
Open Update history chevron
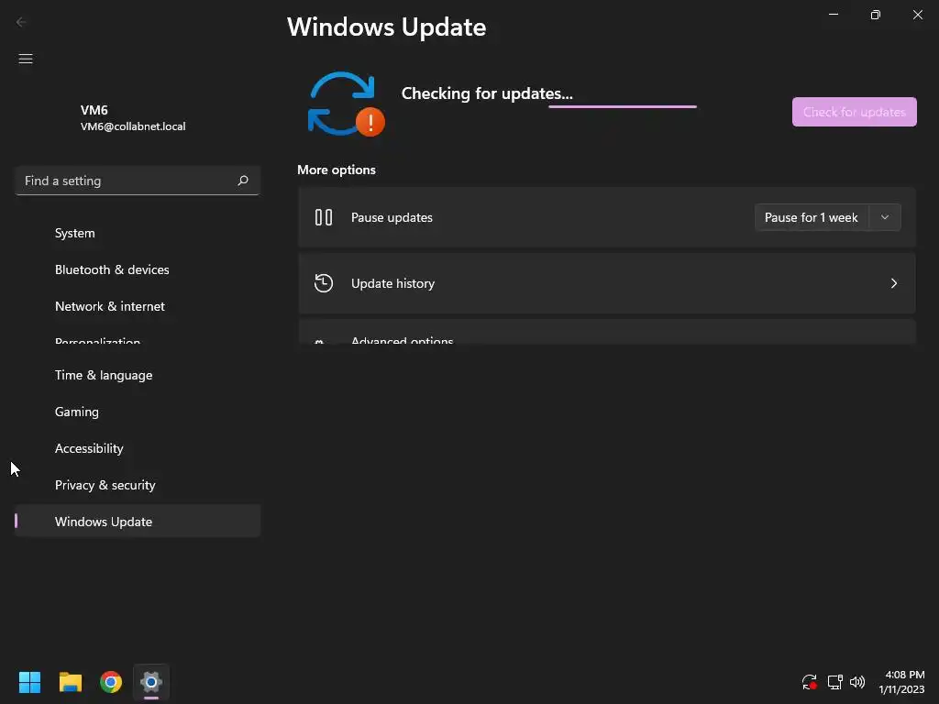(893, 283)
